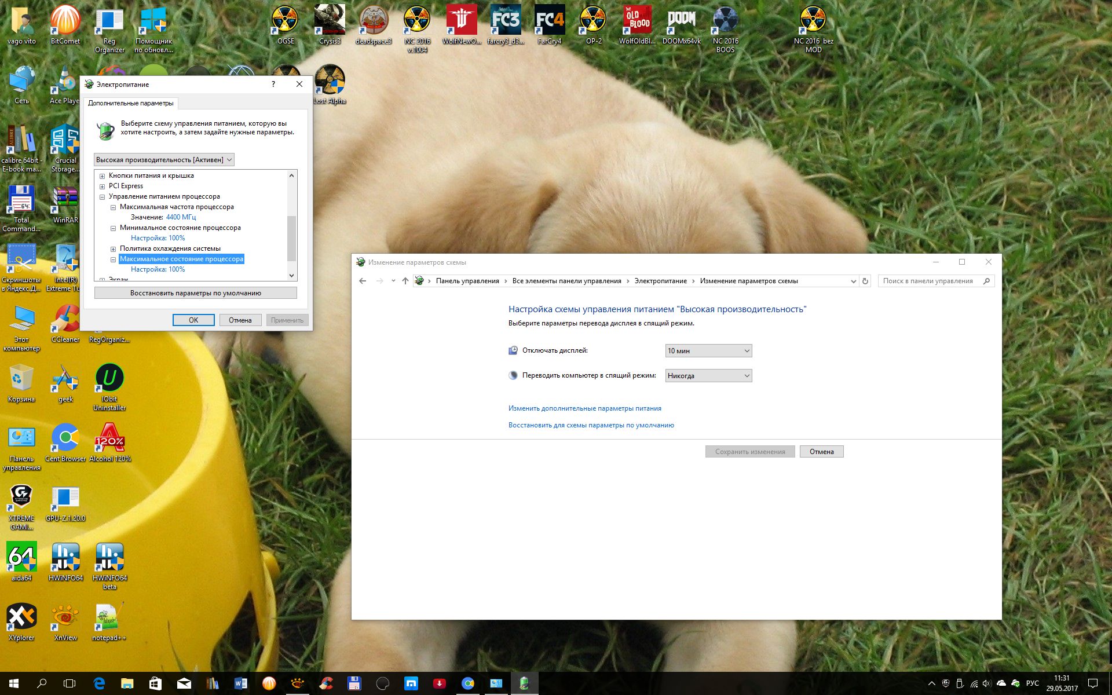Click "Электропитание" in the breadcrumb path
This screenshot has width=1112, height=695.
[660, 281]
